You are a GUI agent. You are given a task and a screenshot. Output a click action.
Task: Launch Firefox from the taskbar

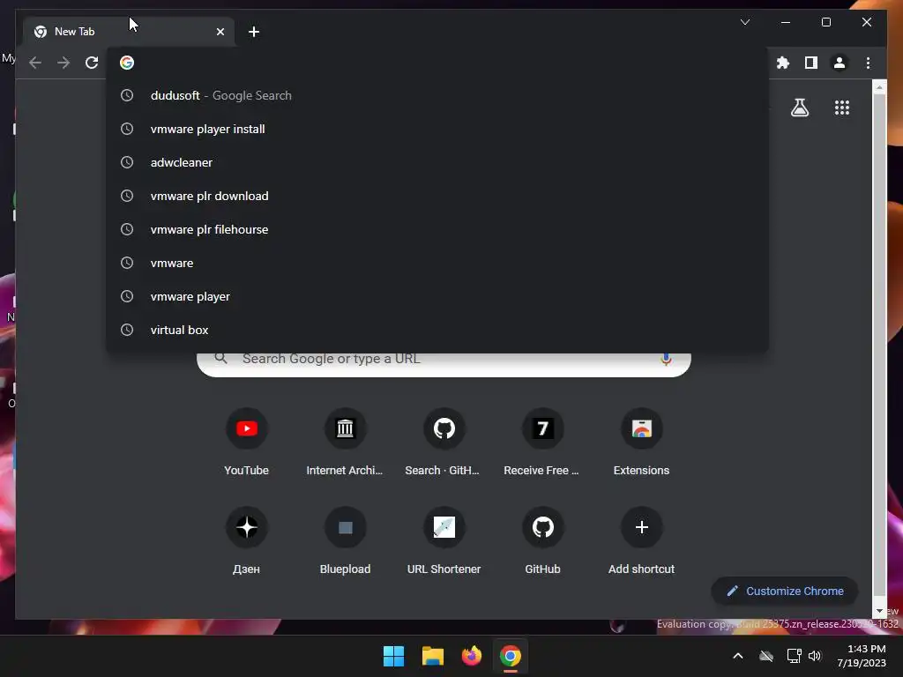[472, 656]
